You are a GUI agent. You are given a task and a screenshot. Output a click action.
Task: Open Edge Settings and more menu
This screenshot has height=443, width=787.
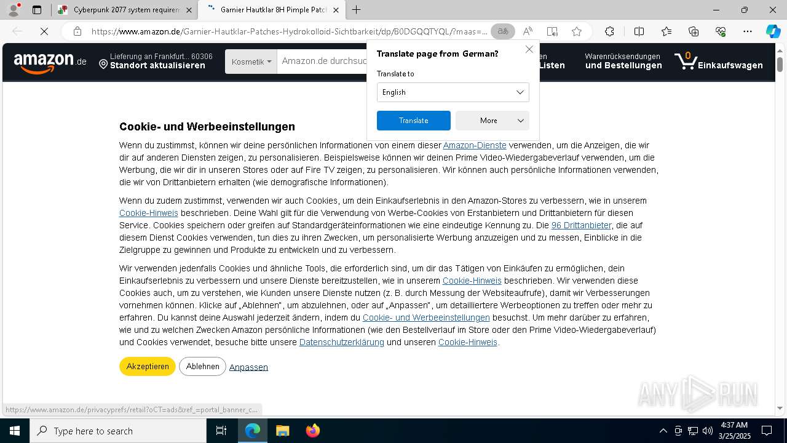pos(747,31)
